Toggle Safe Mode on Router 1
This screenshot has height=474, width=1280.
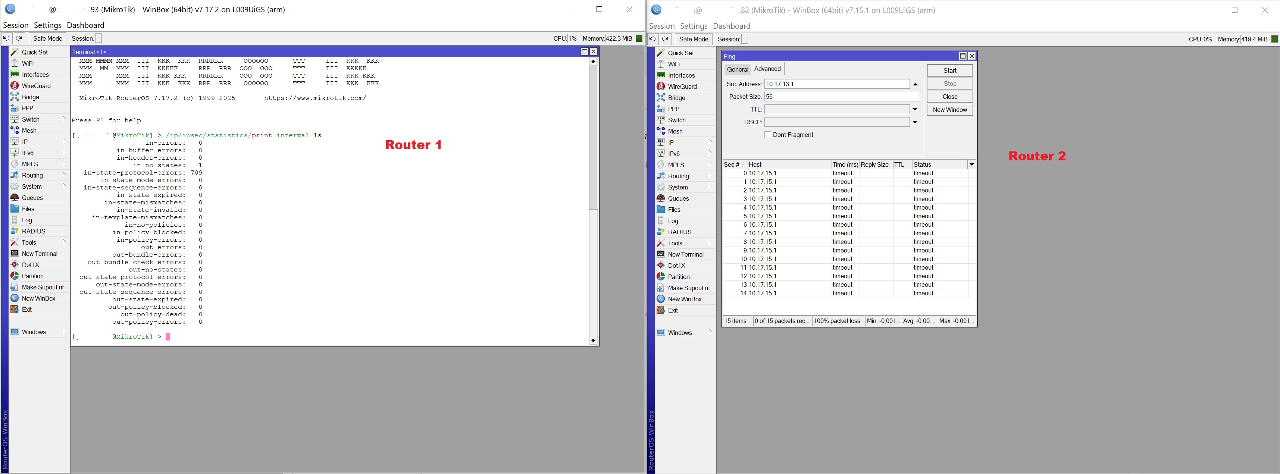click(x=47, y=38)
